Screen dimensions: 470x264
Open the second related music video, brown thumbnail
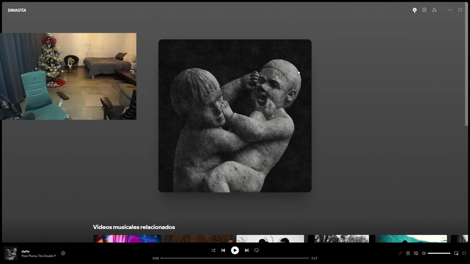(199, 239)
